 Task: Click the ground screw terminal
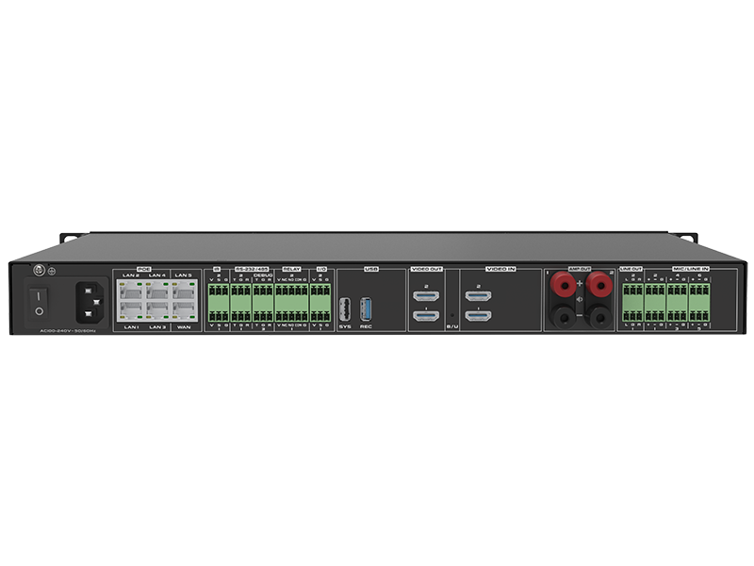coord(38,272)
